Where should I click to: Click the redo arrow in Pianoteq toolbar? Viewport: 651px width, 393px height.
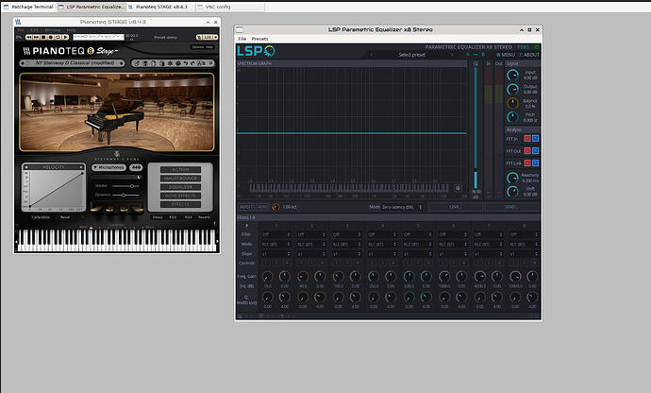pos(192,62)
